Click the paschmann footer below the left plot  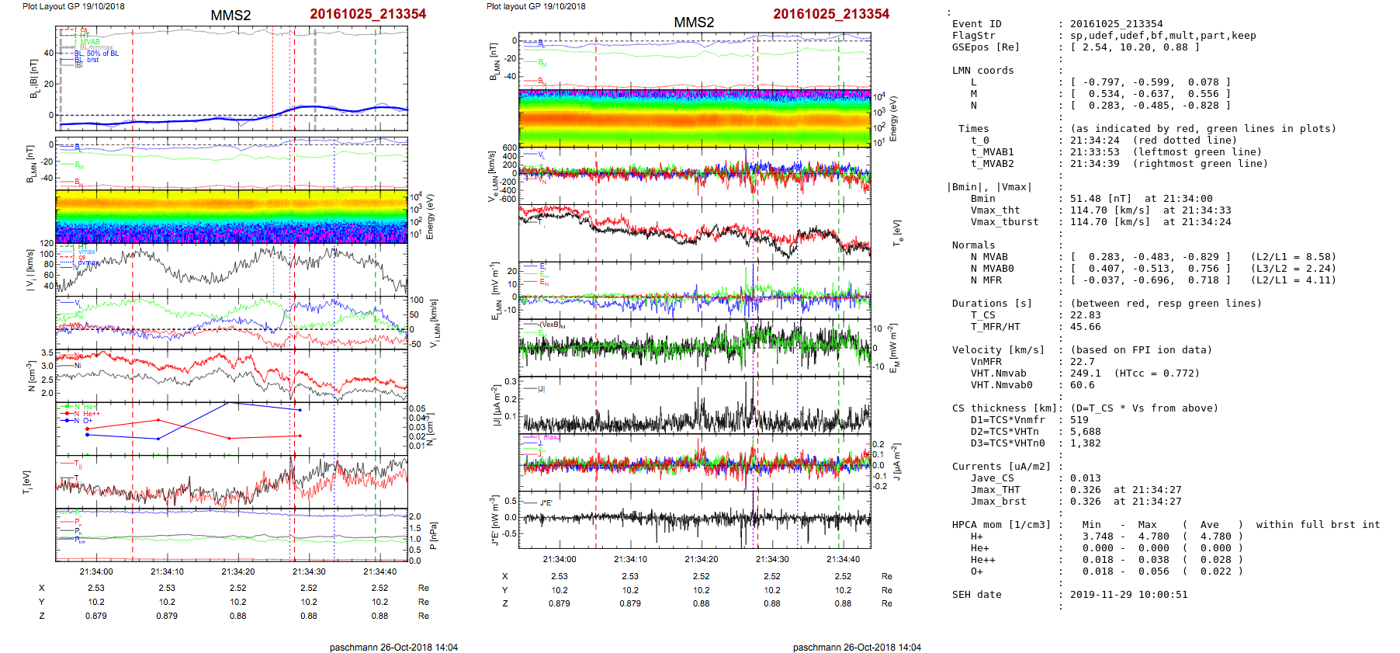tap(393, 647)
